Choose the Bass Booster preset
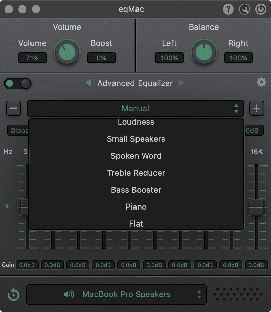Viewport: 271px width, 312px height. pyautogui.click(x=136, y=190)
